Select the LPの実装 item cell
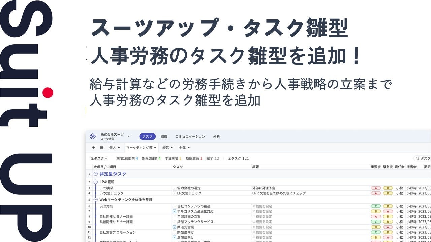The image size is (431, 242). click(x=106, y=188)
